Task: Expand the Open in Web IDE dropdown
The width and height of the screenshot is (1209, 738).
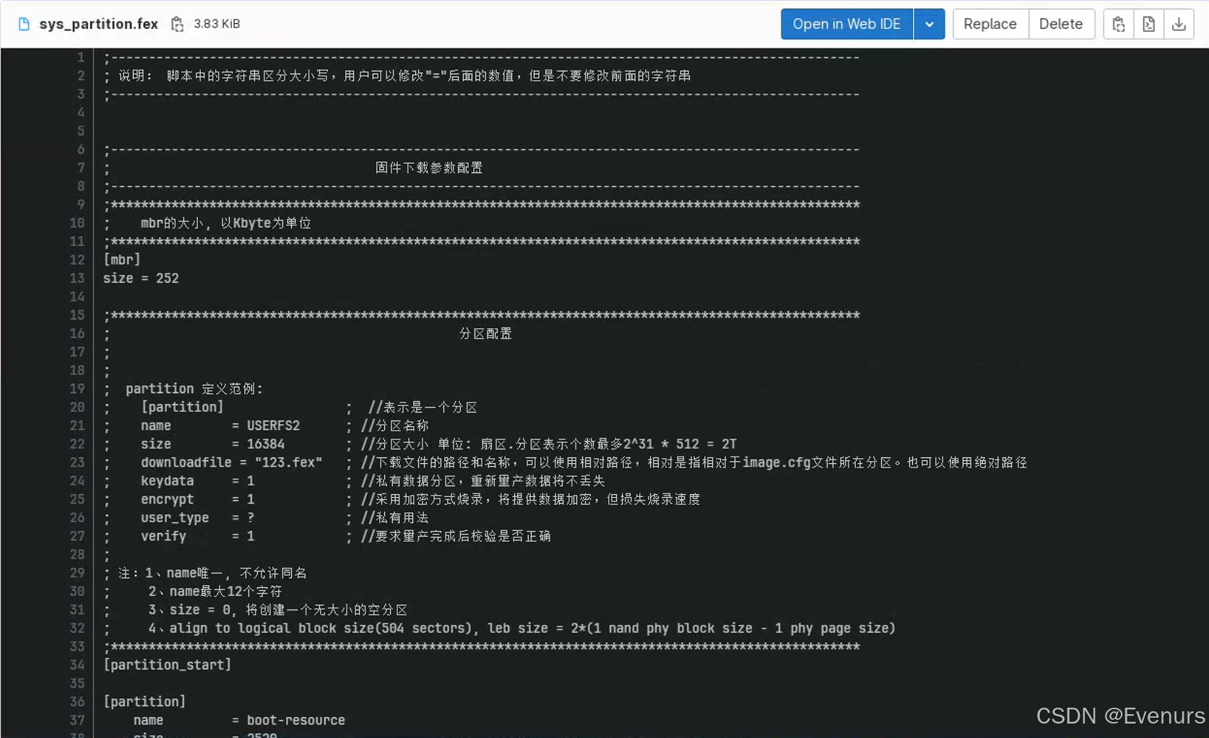Action: tap(929, 24)
